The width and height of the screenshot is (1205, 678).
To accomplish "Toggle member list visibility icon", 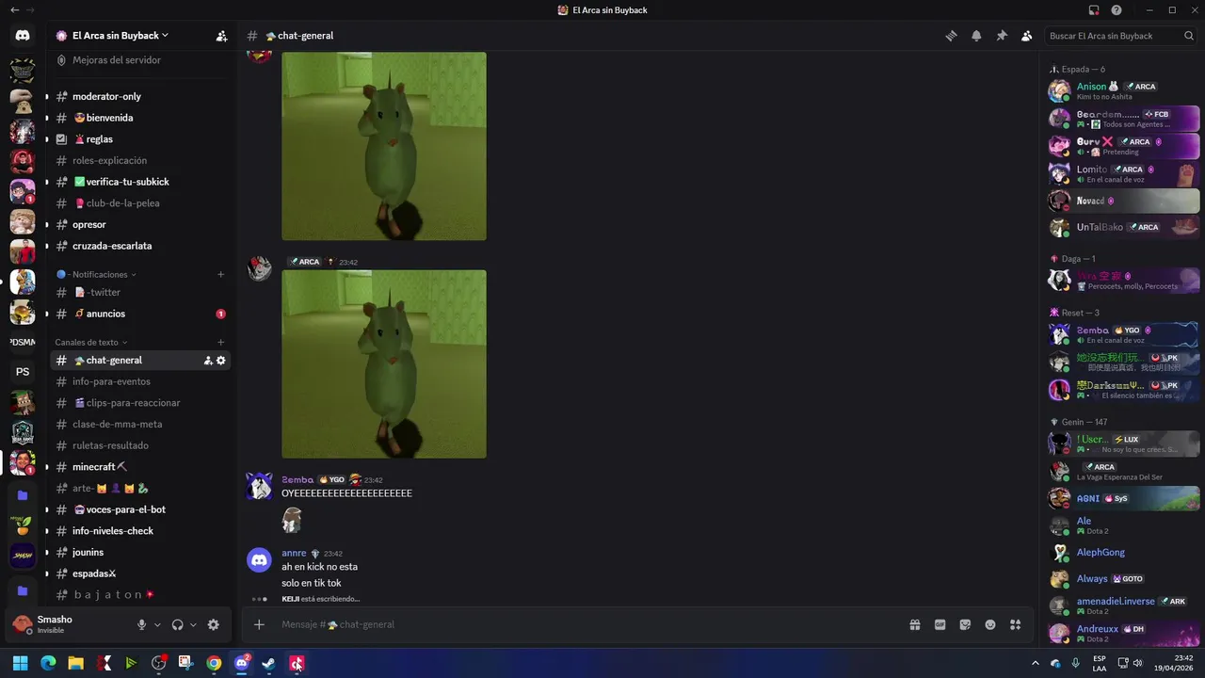I will click(1026, 36).
